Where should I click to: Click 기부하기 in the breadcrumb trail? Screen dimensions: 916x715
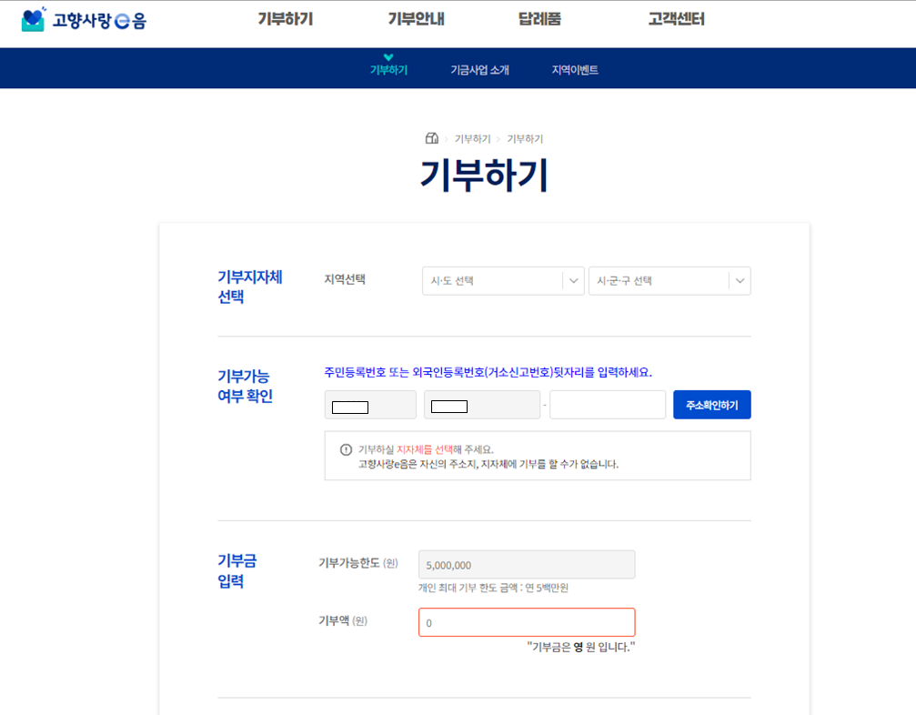pyautogui.click(x=472, y=136)
